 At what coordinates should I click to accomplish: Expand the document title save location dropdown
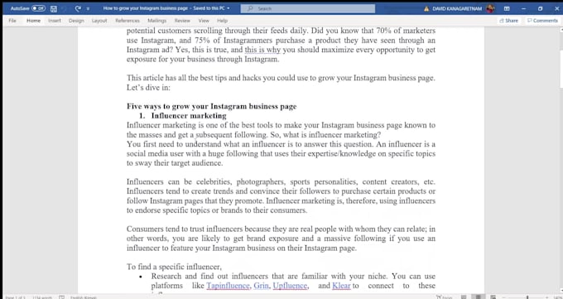[229, 8]
